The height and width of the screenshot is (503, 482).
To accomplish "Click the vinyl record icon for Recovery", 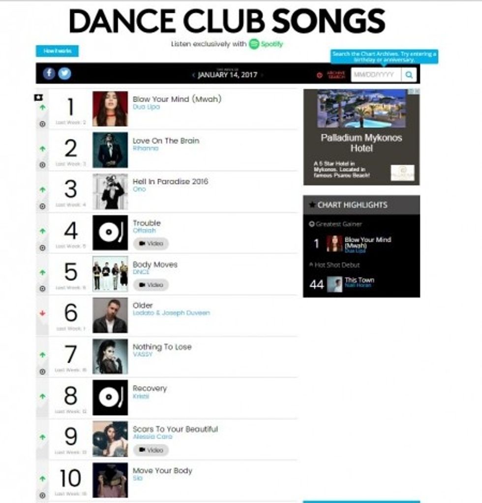I will coord(110,397).
